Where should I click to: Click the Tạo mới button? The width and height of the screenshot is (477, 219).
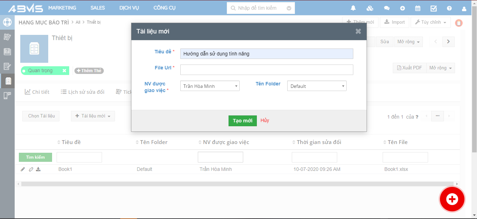(x=243, y=121)
